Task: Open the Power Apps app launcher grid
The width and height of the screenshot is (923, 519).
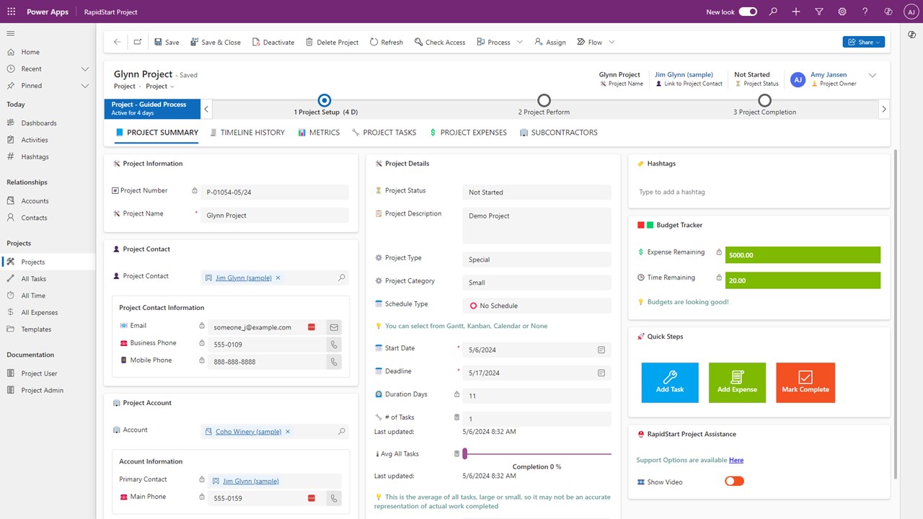Action: tap(11, 12)
